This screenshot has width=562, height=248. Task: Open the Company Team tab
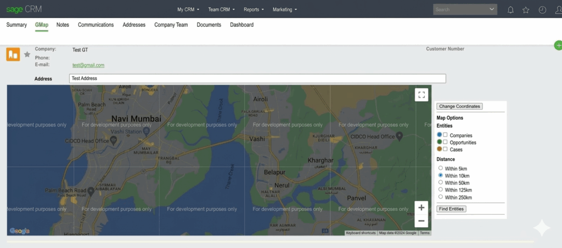pos(171,25)
